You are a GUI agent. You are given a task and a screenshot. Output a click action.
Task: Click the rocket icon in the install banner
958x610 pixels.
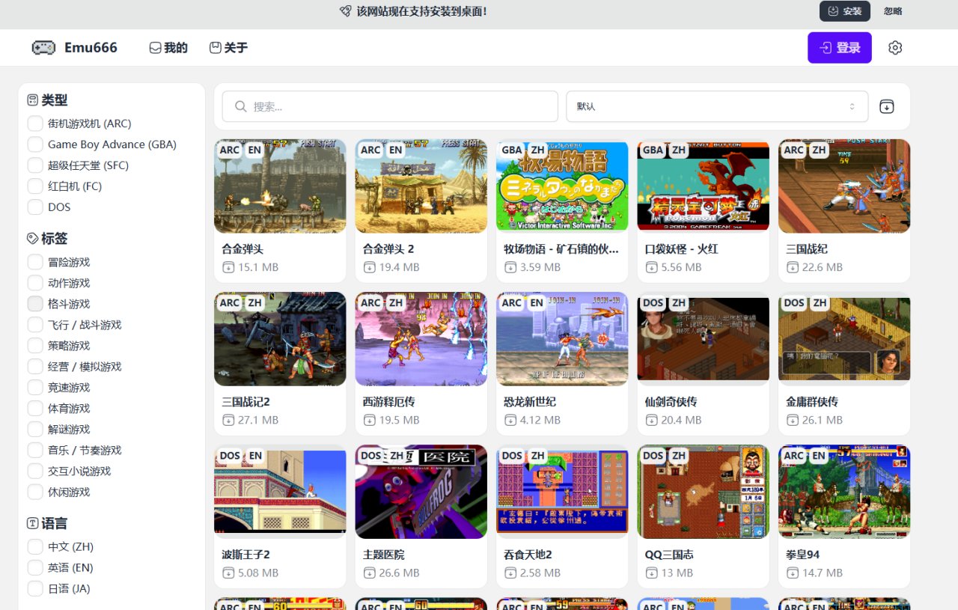(345, 11)
